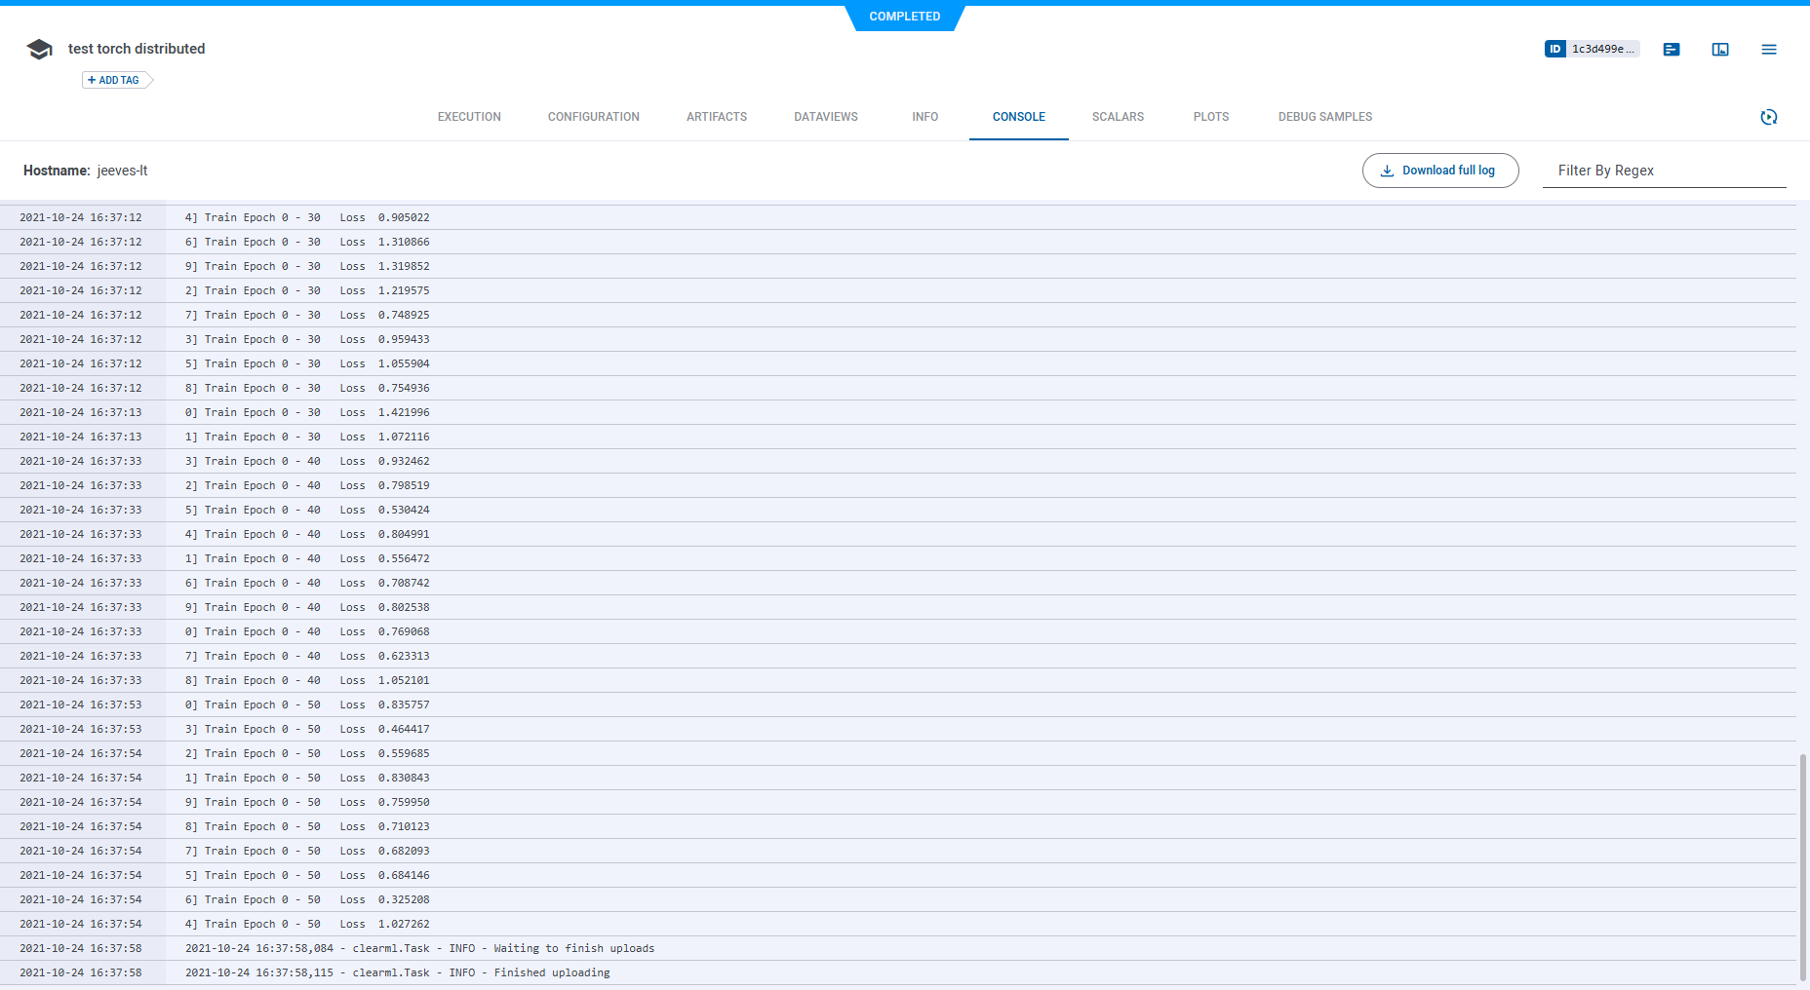Click the COMPLETED status ribbon

tap(905, 17)
